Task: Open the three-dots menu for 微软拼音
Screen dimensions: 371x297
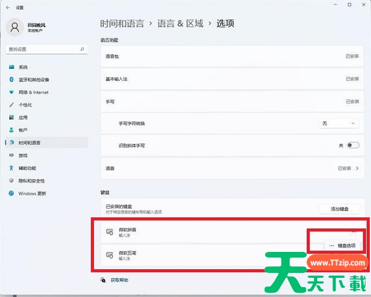Action: (x=354, y=232)
